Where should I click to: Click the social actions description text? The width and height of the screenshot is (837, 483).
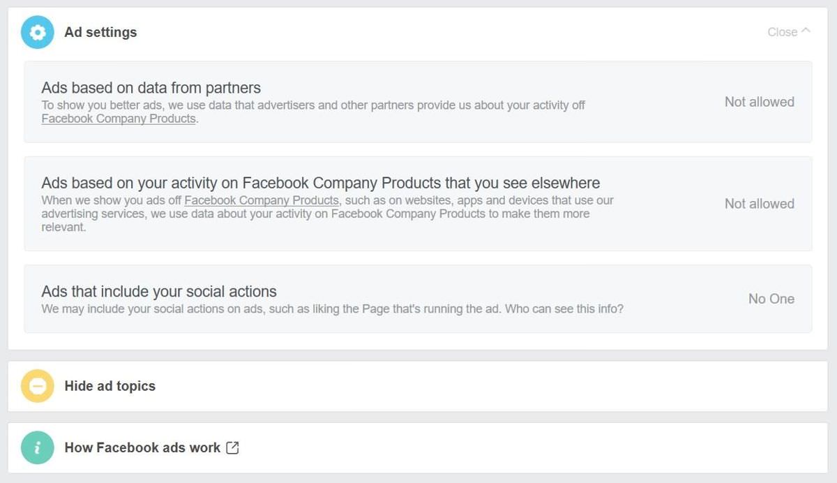[332, 309]
